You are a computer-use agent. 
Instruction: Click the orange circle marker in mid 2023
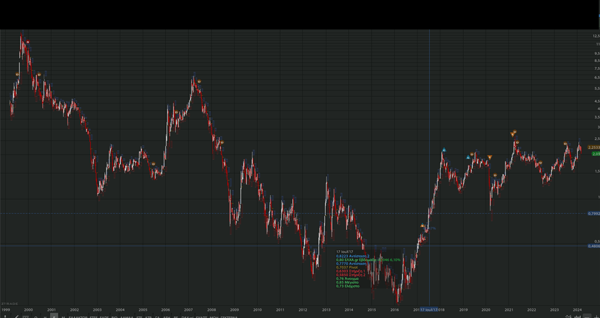(565, 144)
